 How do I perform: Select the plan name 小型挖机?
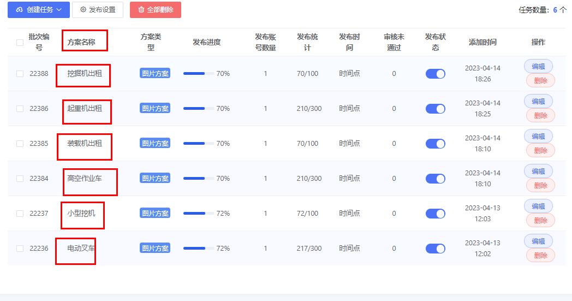[81, 214]
